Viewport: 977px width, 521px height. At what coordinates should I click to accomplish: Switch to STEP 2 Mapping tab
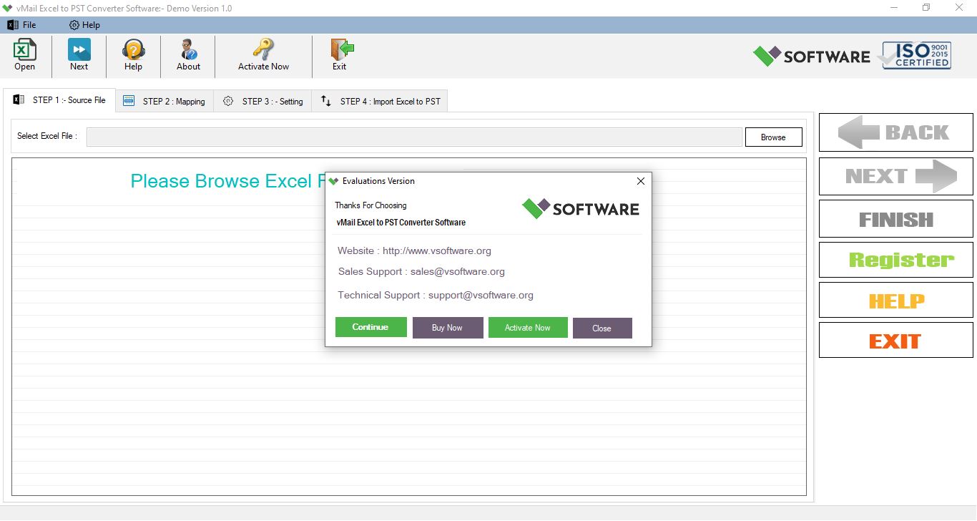pyautogui.click(x=165, y=101)
